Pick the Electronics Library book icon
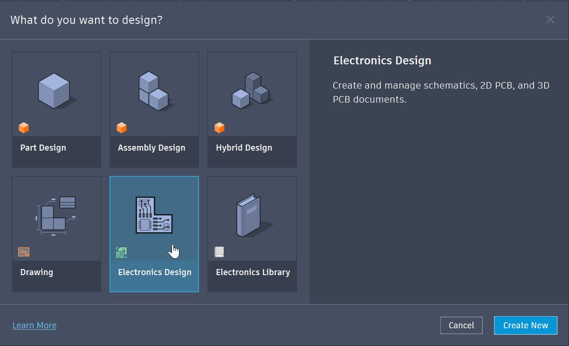Viewport: 569px width, 346px height. (252, 215)
